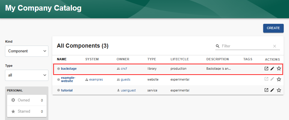Star the backstage component

pos(279,69)
